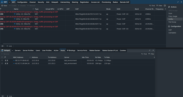Sort WiFi table by Type column
Image resolution: width=183 pixels, height=97 pixels.
coord(39,9)
